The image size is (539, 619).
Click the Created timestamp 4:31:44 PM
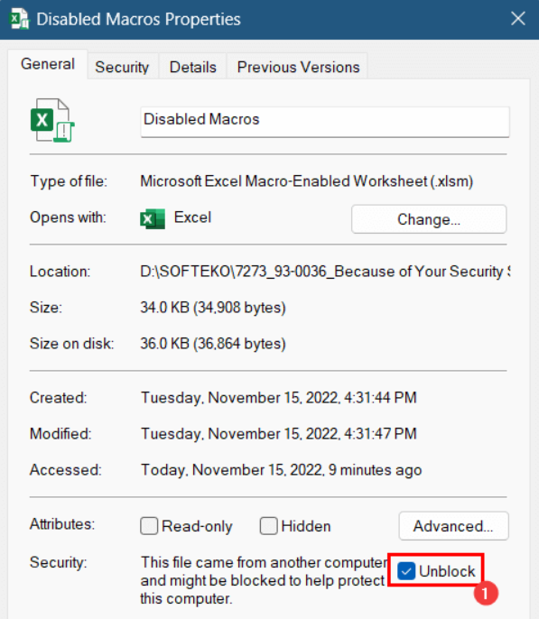279,398
